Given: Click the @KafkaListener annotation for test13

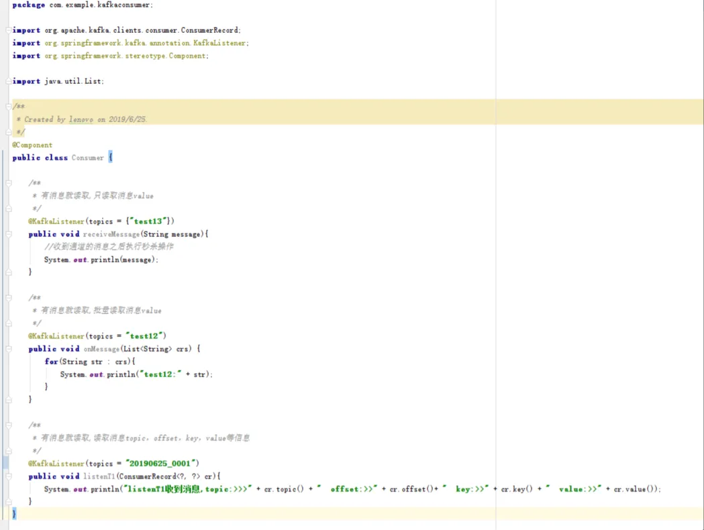Looking at the screenshot, I should click(x=56, y=221).
